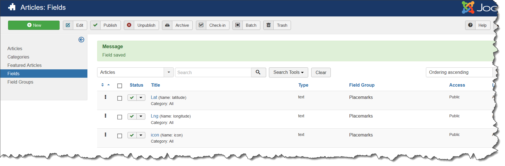Click the Unpublish red X icon
Screen dimensions: 505x166
click(x=129, y=25)
